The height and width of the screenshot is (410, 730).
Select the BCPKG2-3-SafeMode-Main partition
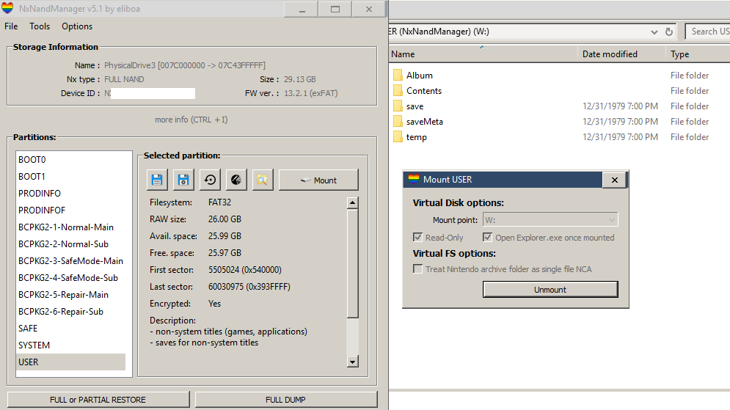(x=70, y=260)
